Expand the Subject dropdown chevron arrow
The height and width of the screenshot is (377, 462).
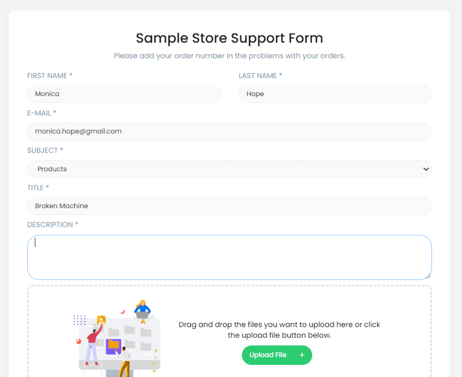point(426,169)
